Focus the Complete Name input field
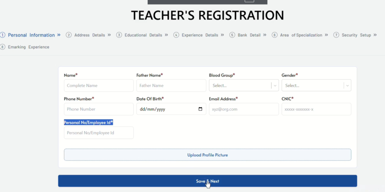385x192 pixels. (99, 85)
